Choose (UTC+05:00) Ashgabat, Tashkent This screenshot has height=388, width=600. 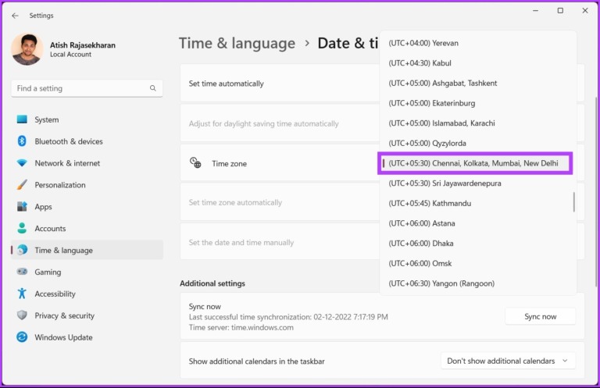tap(477, 83)
